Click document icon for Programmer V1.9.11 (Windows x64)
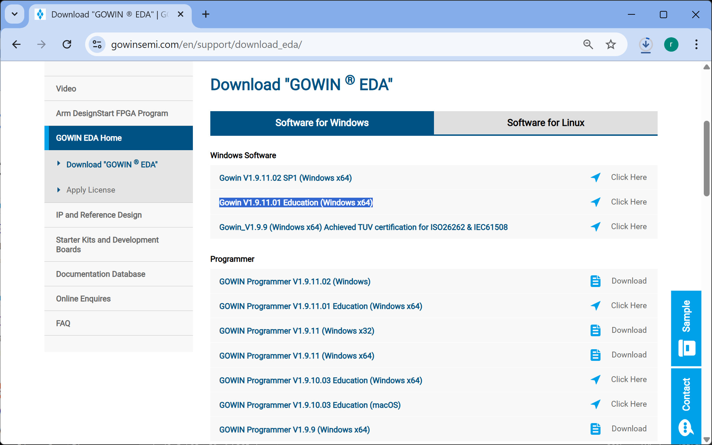Screen dimensions: 712x445 pyautogui.click(x=595, y=355)
